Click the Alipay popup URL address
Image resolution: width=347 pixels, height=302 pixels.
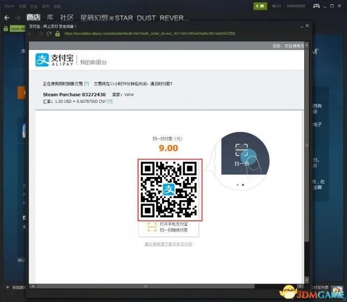[150, 34]
